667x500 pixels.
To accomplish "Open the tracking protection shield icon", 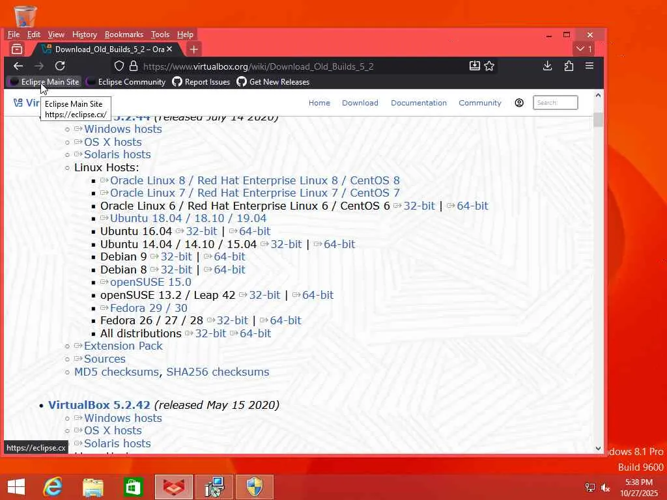I will [x=119, y=66].
